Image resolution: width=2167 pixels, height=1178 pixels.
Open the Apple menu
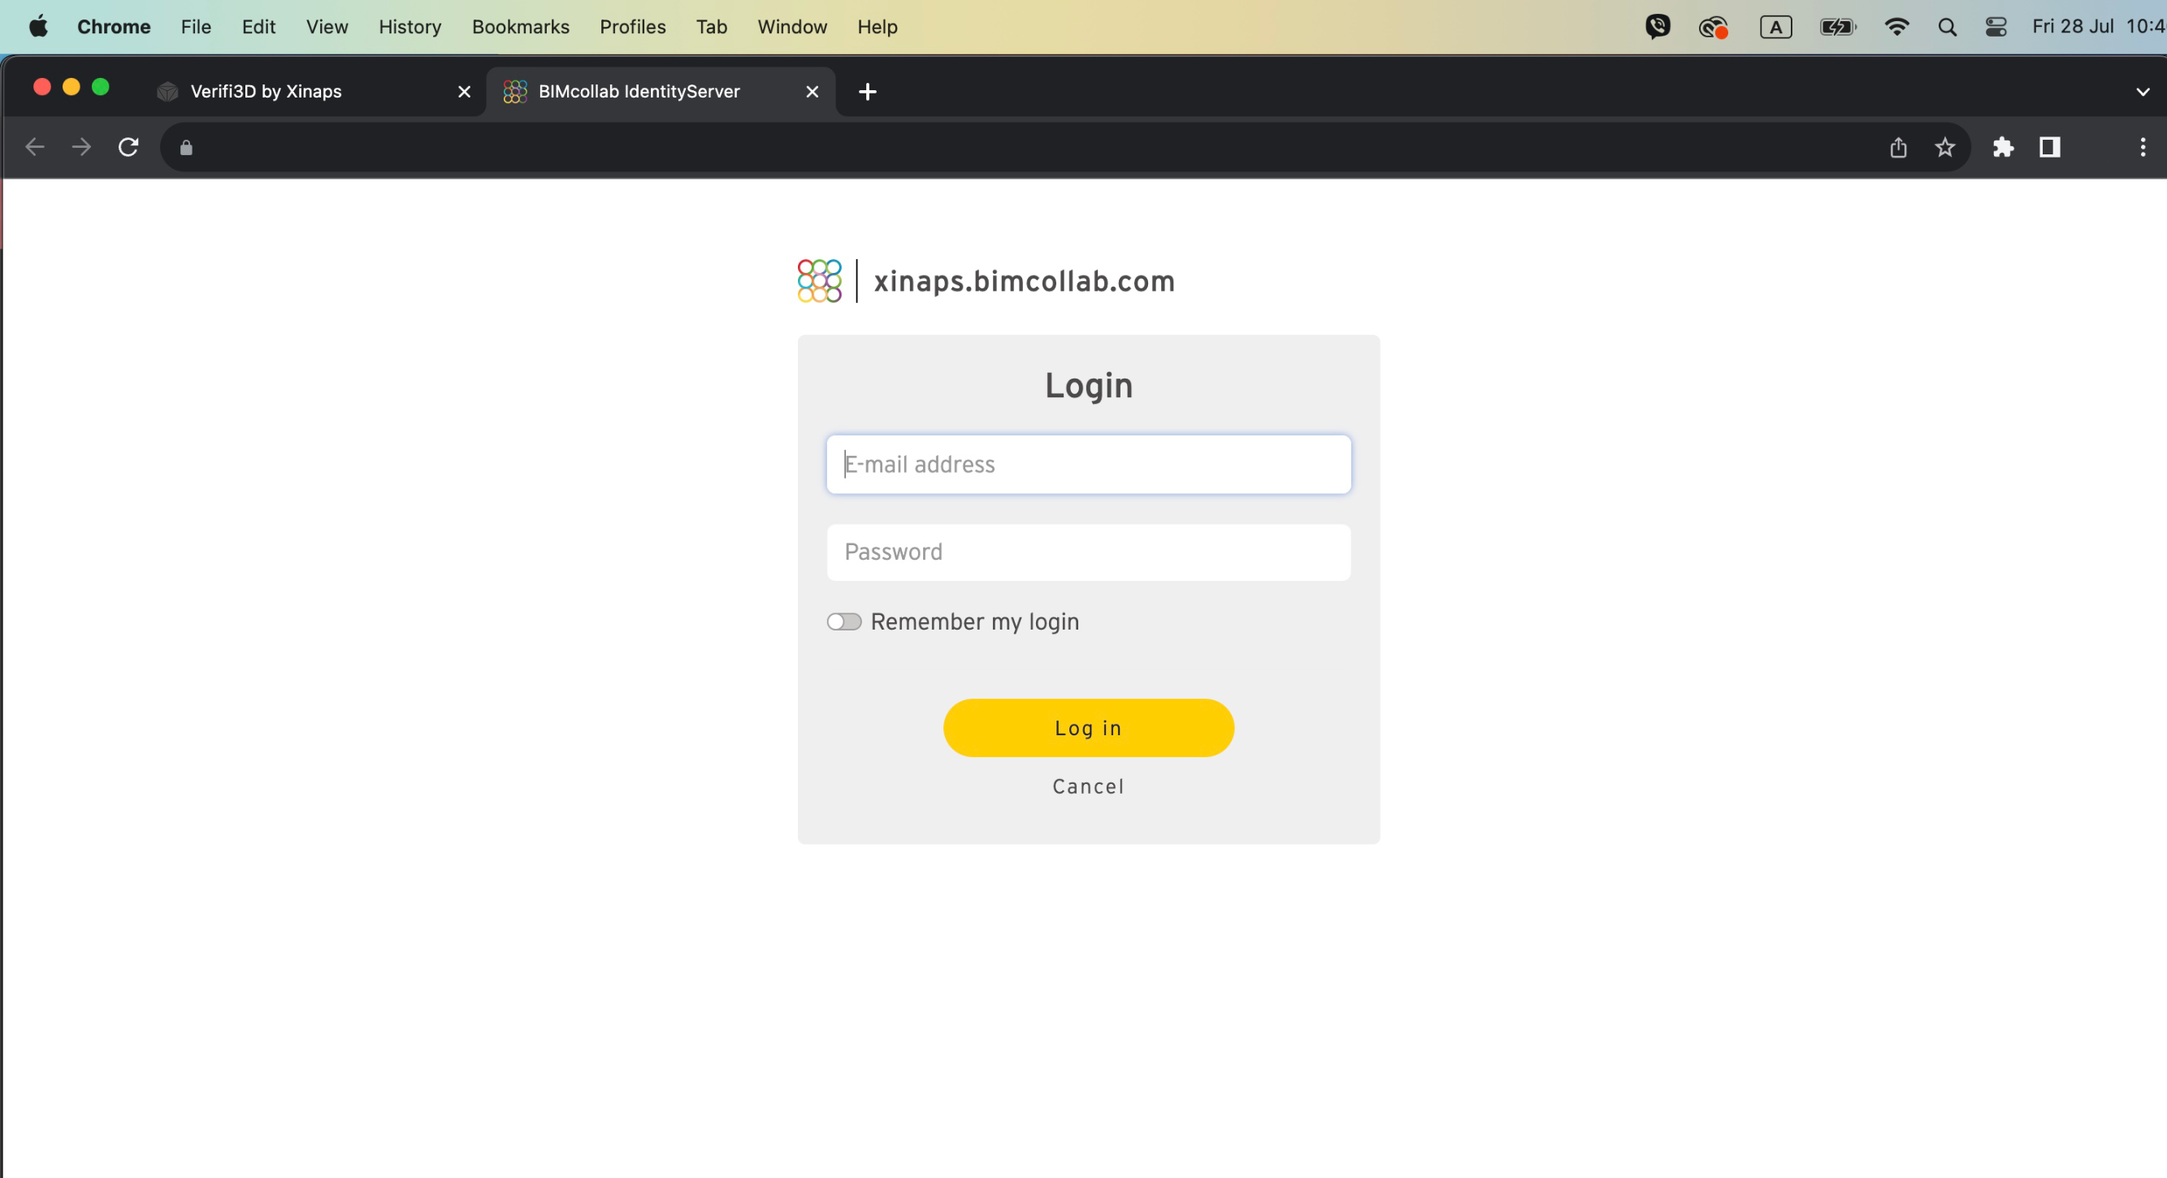[x=39, y=27]
